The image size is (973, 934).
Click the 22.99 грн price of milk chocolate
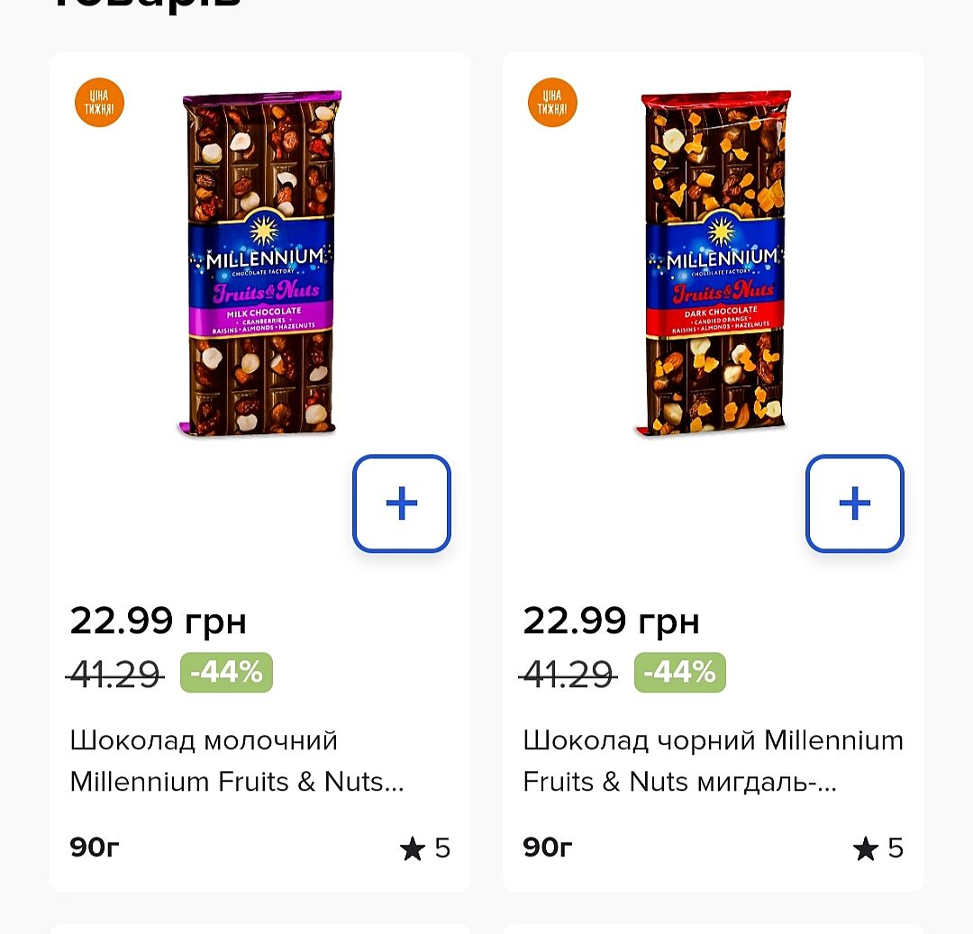158,621
